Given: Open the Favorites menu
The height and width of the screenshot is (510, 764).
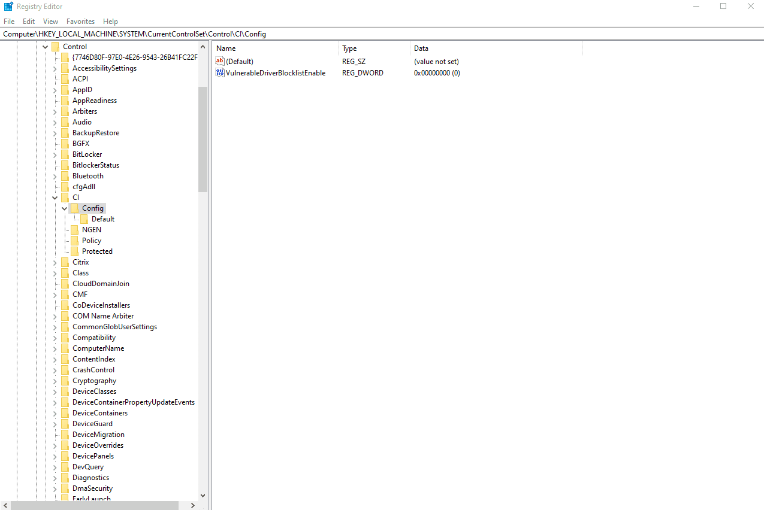Looking at the screenshot, I should pos(80,21).
